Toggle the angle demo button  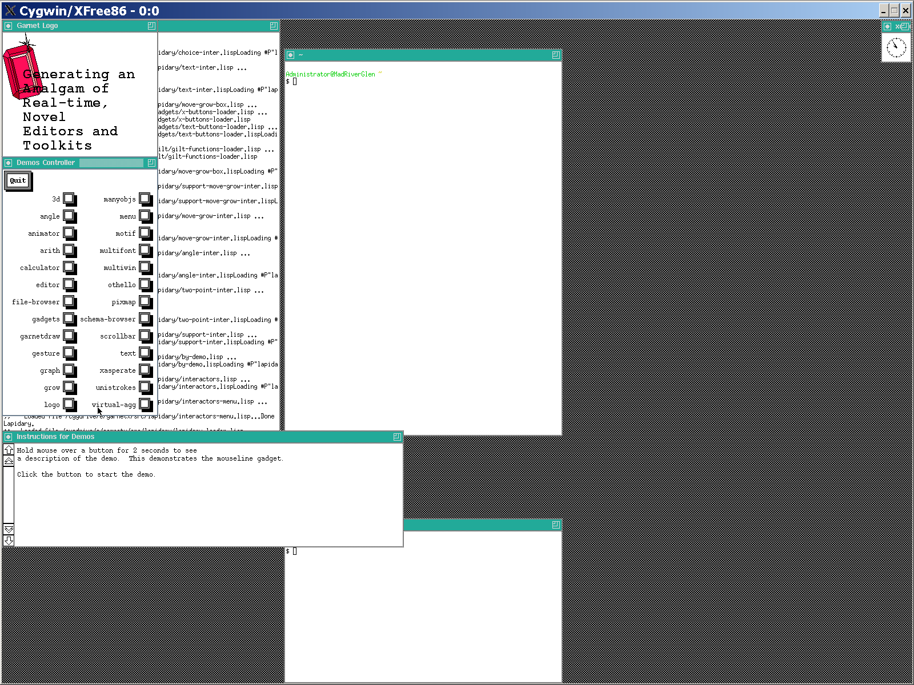pos(70,216)
